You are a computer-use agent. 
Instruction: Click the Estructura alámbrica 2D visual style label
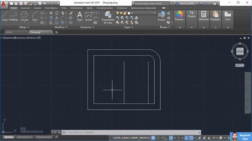(x=28, y=38)
